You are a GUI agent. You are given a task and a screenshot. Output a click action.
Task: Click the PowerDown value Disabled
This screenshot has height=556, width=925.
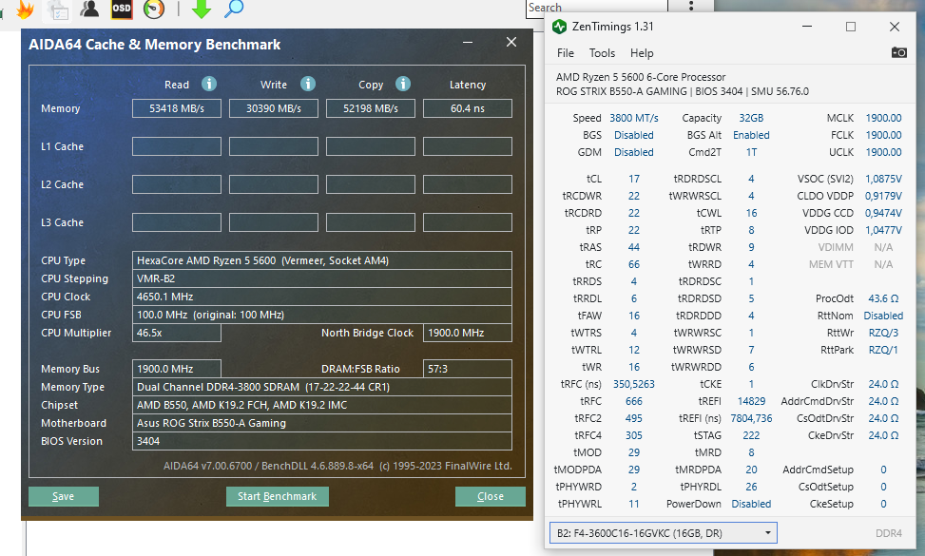(x=751, y=504)
